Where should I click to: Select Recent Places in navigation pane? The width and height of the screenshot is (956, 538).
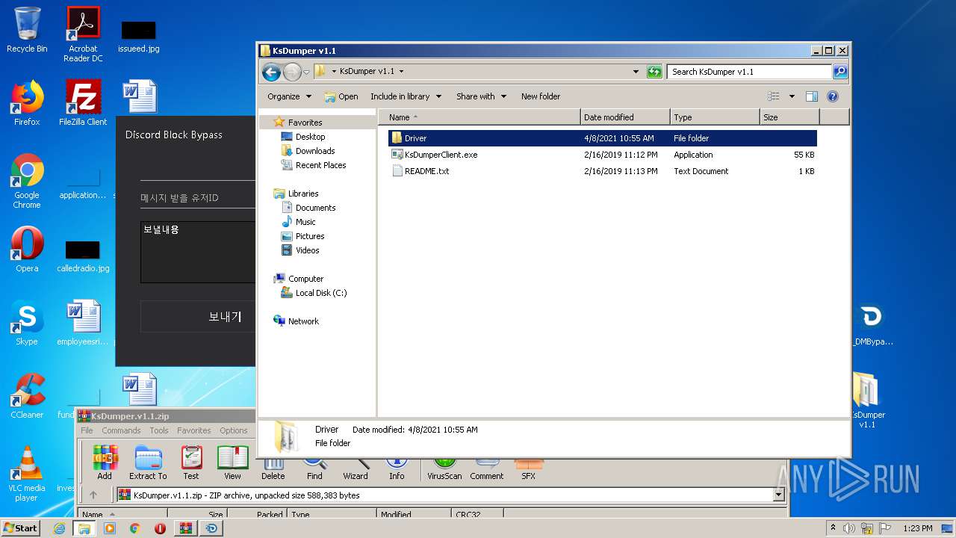pos(313,165)
